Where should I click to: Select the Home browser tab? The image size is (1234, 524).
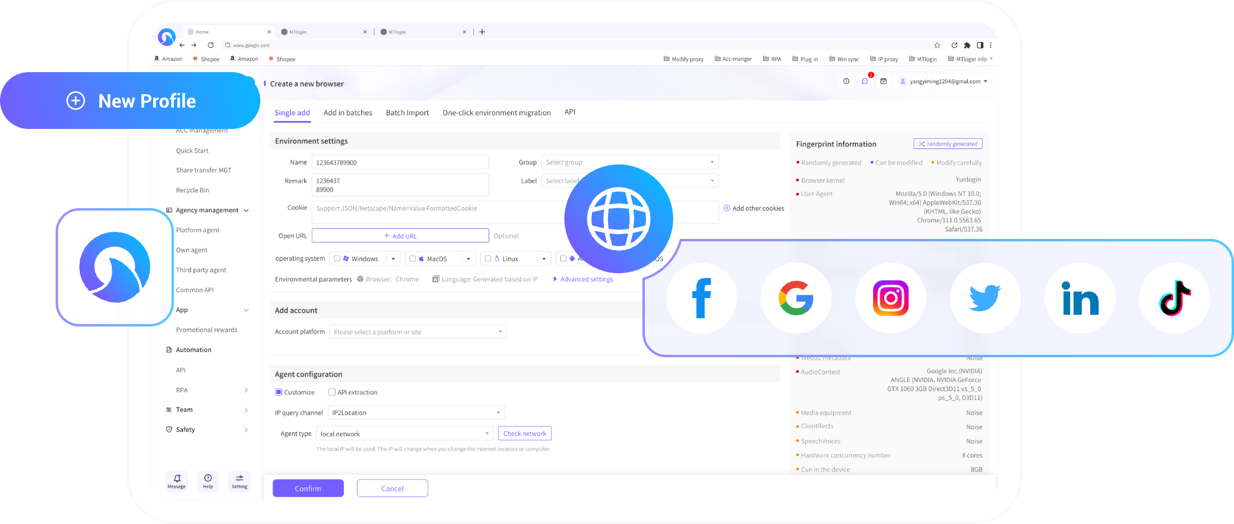click(230, 32)
